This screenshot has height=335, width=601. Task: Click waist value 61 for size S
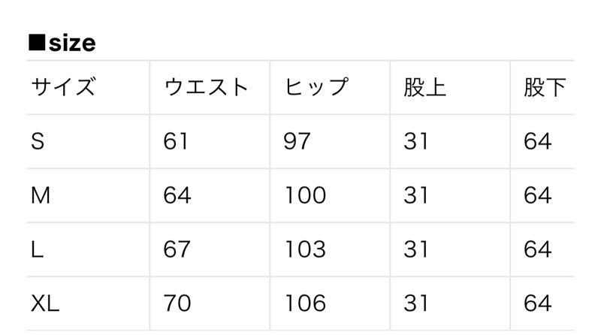176,141
